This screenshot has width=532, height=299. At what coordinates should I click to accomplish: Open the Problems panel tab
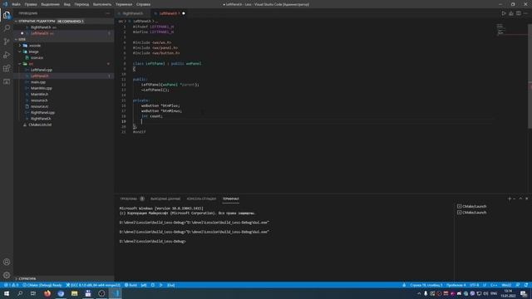tap(131, 199)
